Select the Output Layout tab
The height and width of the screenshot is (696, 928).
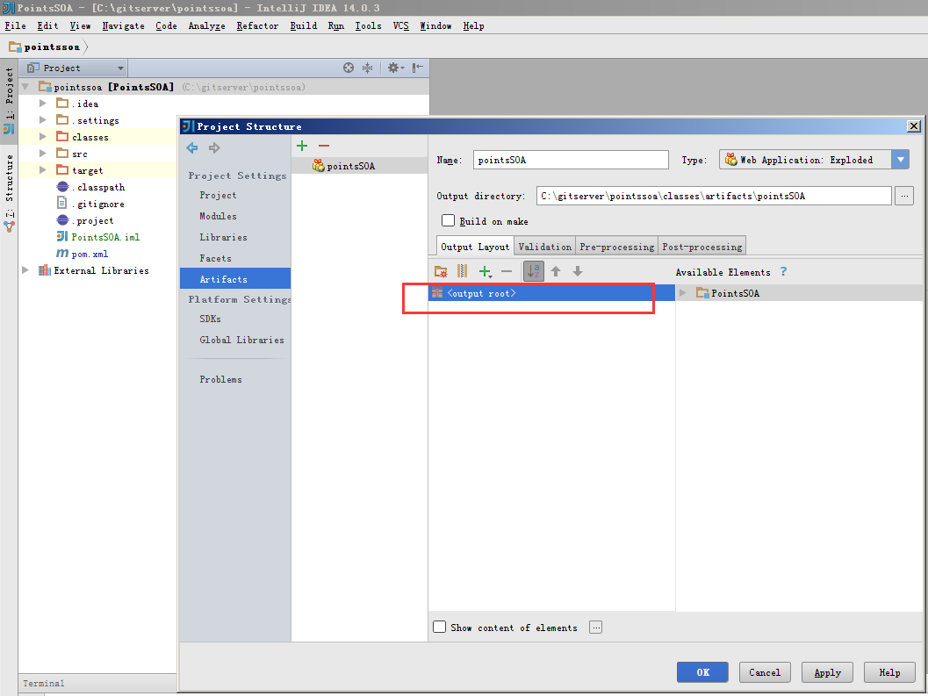475,247
